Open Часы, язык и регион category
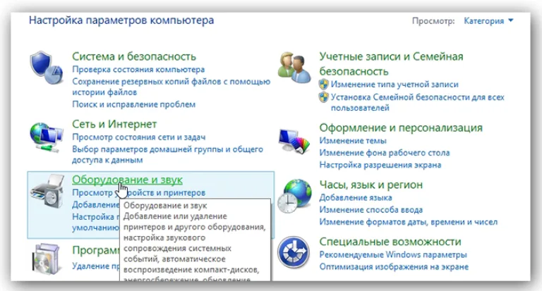Image resolution: width=542 pixels, height=291 pixels. tap(371, 185)
